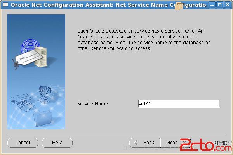The image size is (233, 155).
Task: Maximize the Net Configuration Assistant window
Action: tap(220, 5)
